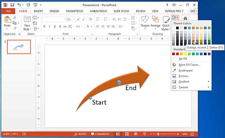Toggle Align Left paragraph alignment
The height and width of the screenshot is (138, 225).
tap(98, 27)
